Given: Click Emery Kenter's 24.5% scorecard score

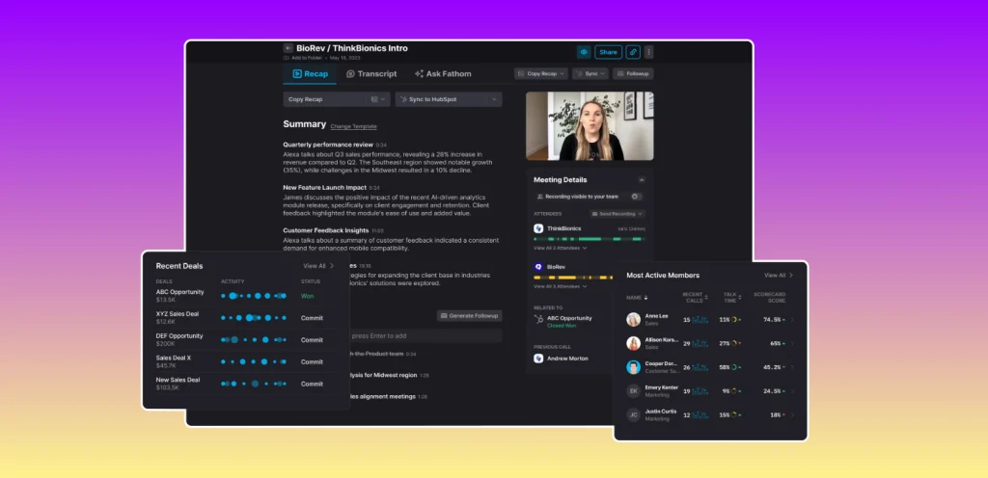Looking at the screenshot, I should (774, 391).
